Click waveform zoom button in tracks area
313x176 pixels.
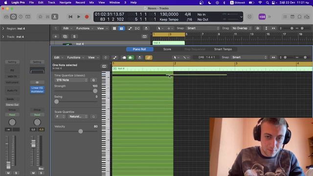pos(258,28)
